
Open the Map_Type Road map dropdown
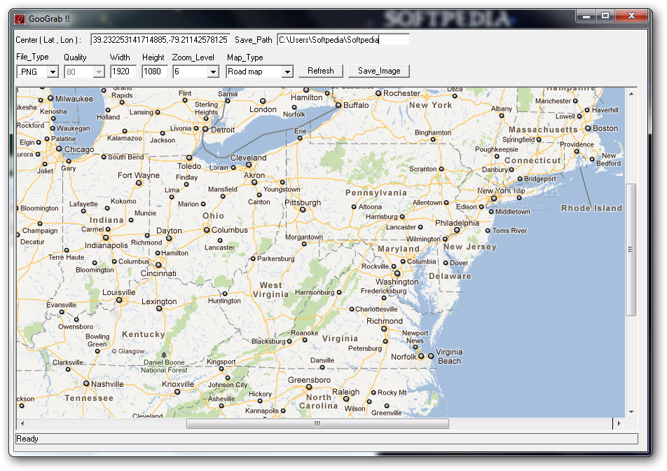point(287,72)
